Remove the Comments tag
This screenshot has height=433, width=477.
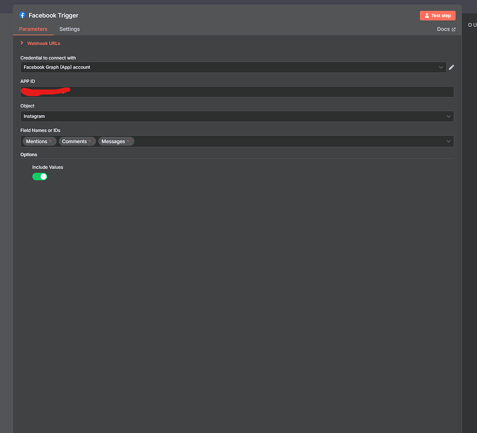pyautogui.click(x=90, y=141)
